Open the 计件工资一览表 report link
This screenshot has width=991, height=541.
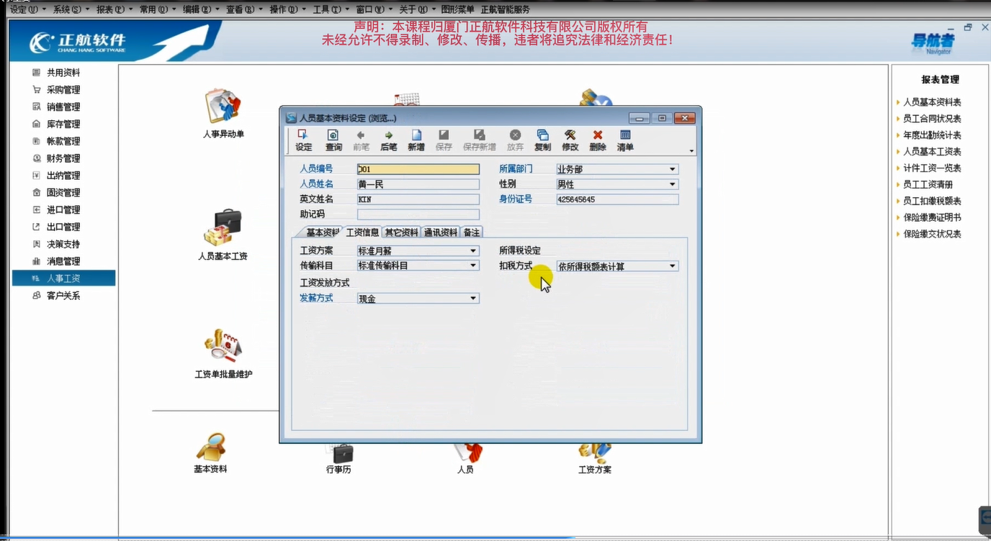tap(932, 168)
